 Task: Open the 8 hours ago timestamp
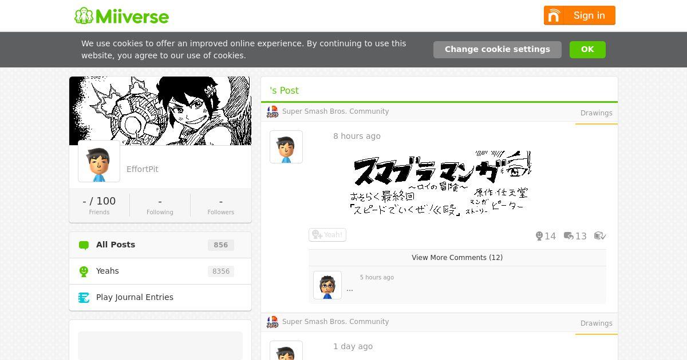point(357,136)
